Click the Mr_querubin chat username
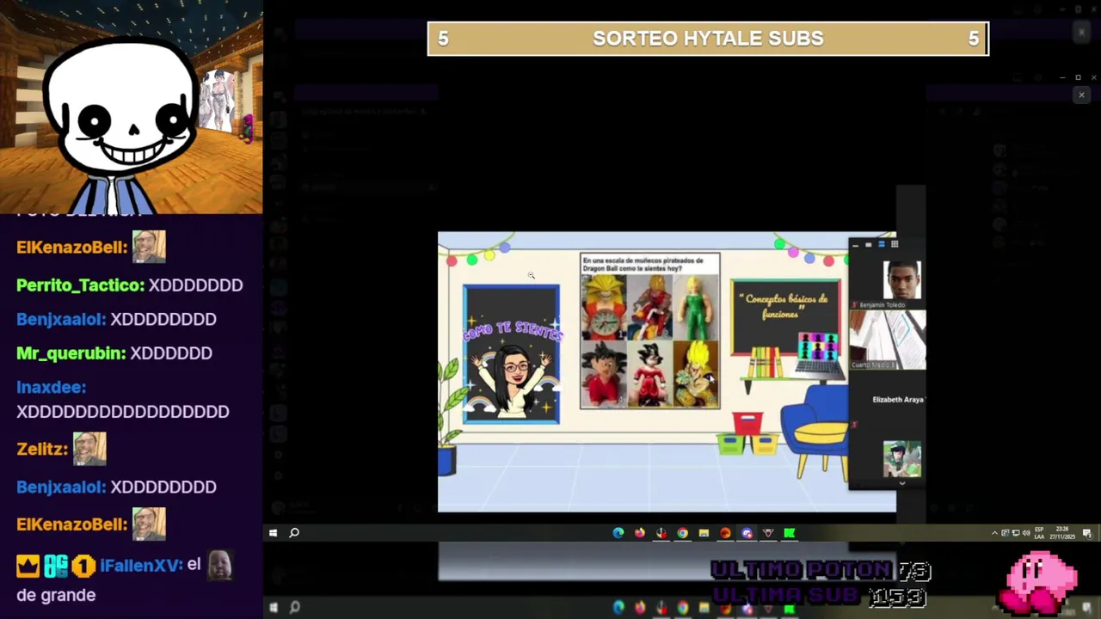This screenshot has height=619, width=1101. click(71, 352)
